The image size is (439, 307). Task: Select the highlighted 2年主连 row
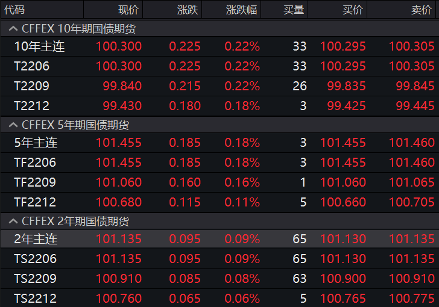pos(36,239)
